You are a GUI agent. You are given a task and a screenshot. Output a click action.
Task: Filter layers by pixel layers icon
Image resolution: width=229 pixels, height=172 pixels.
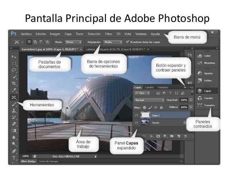[x=158, y=93]
